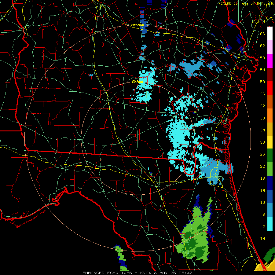Click the navy swatch in the color scale
Viewport: 275px width, 275px height.
pos(270,183)
